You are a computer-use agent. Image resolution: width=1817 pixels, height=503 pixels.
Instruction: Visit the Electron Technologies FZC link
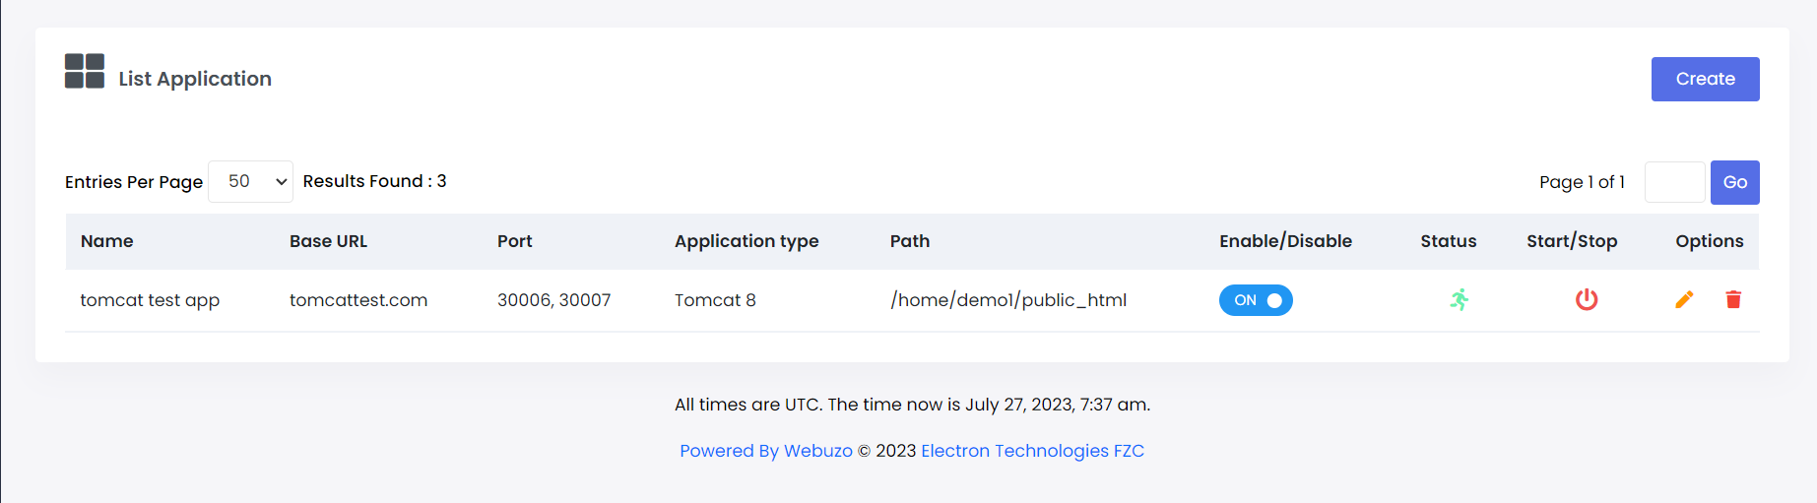coord(1032,451)
